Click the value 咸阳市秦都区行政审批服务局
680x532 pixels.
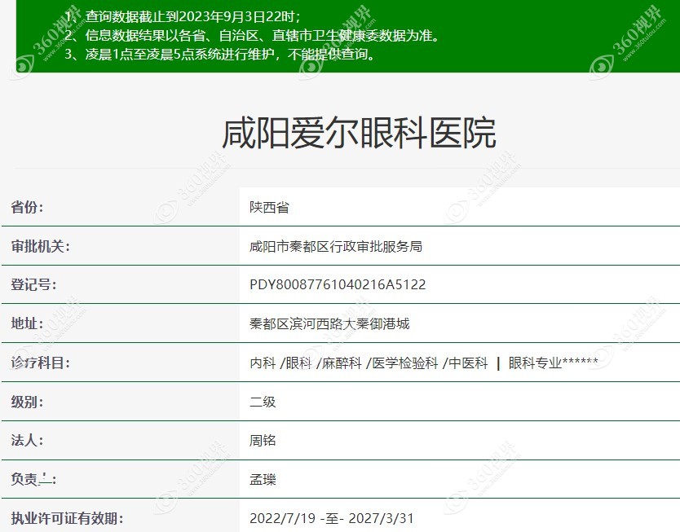pos(336,246)
